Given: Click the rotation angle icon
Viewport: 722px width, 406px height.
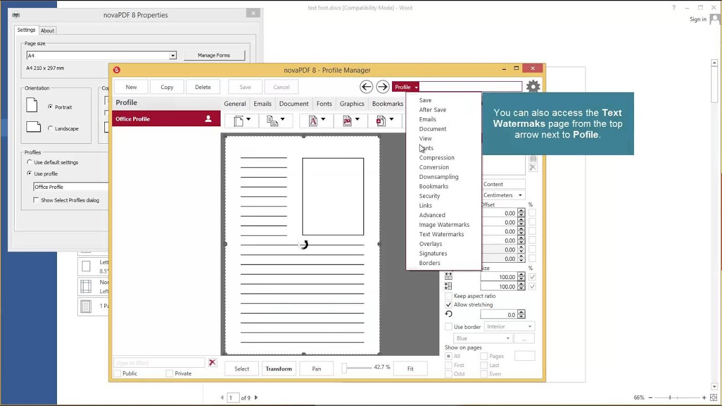Looking at the screenshot, I should pos(448,315).
